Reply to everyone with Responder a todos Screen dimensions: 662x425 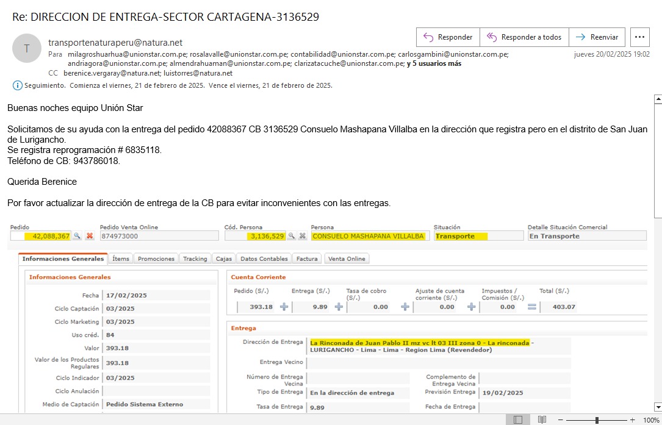point(524,37)
